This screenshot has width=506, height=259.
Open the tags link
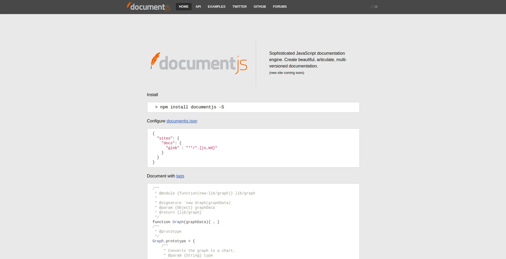tap(180, 176)
